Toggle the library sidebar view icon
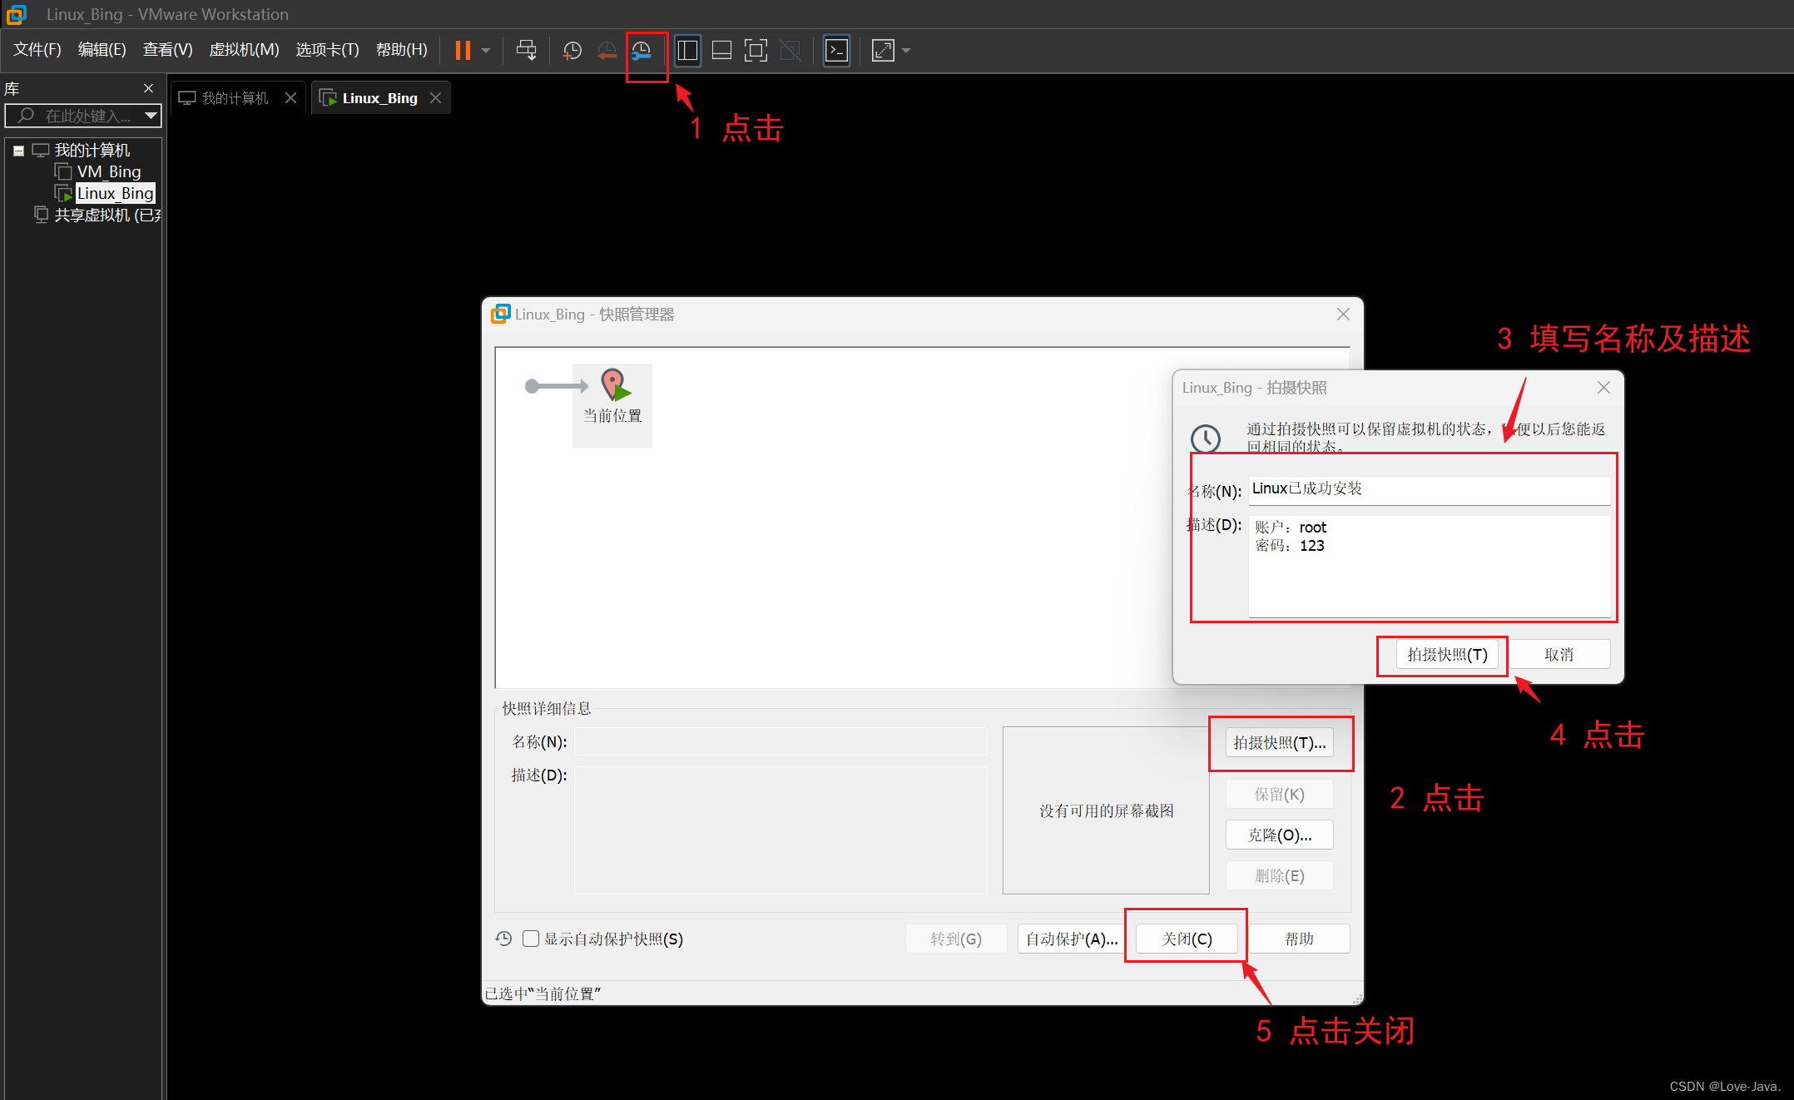This screenshot has height=1100, width=1794. coord(687,51)
